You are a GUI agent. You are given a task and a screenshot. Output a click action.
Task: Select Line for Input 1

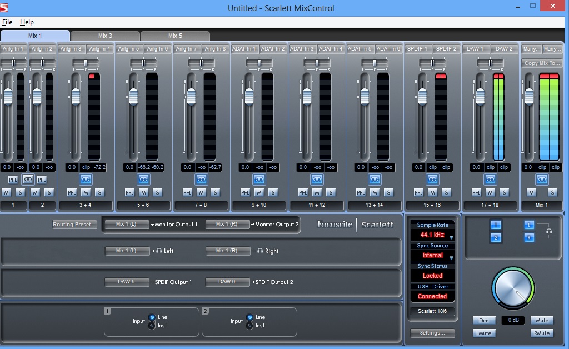(152, 317)
